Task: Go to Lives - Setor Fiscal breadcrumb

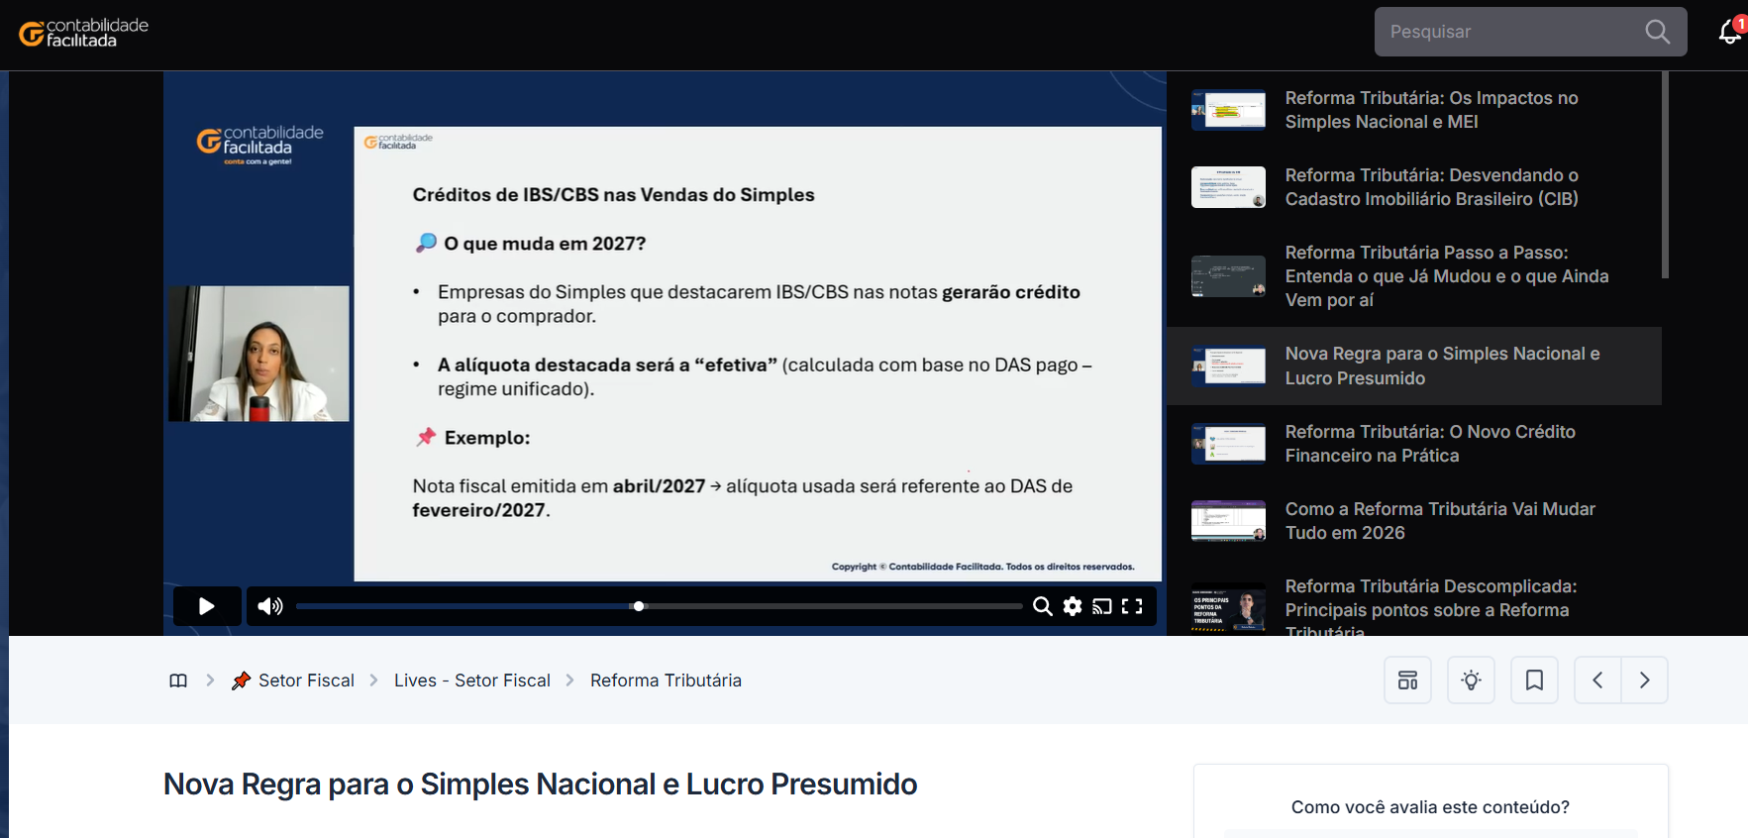Action: tap(472, 681)
